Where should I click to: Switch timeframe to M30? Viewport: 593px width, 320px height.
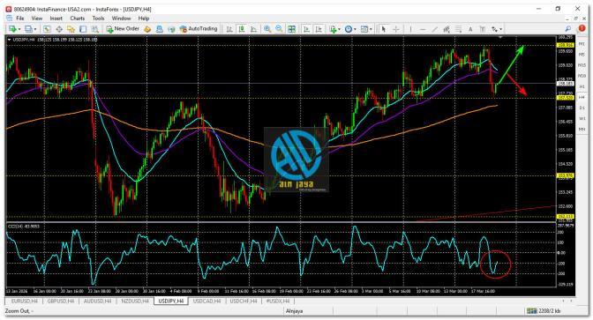pos(582,76)
